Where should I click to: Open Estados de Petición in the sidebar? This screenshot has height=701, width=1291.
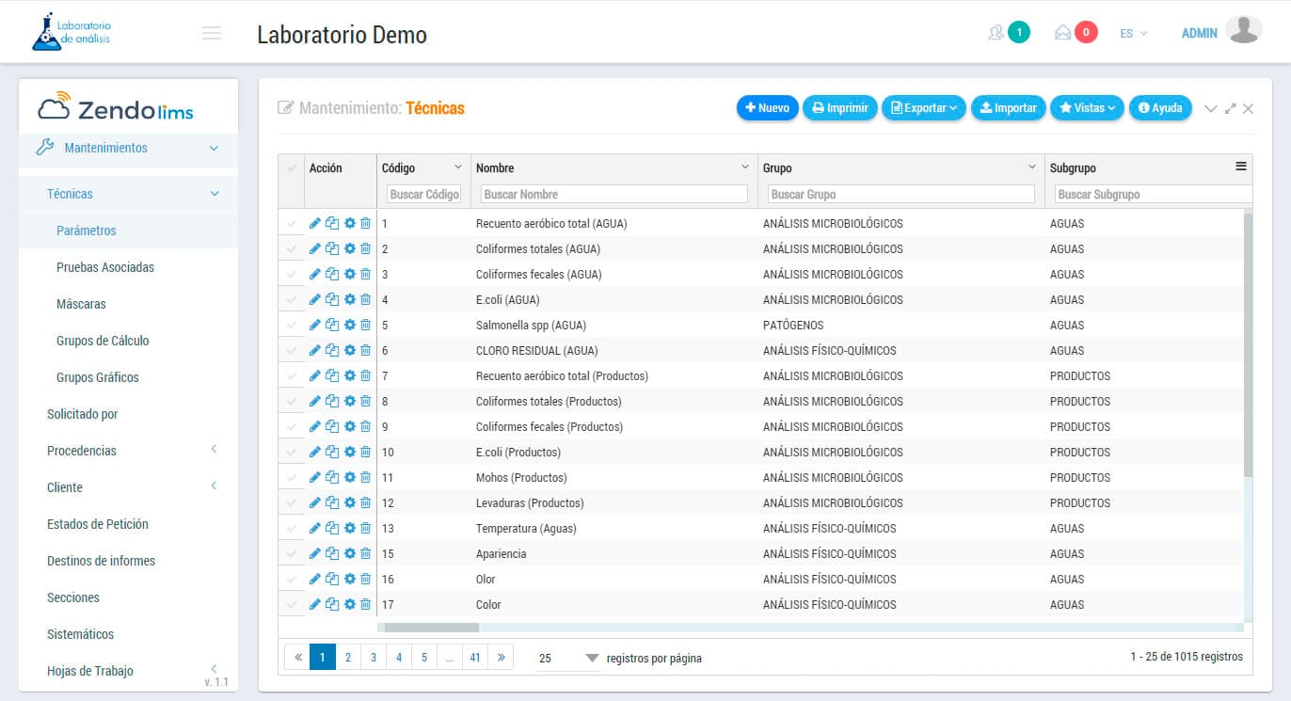click(x=98, y=524)
